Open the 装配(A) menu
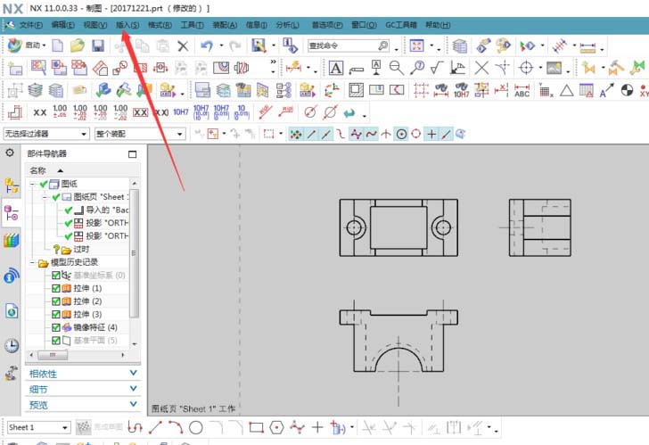Image resolution: width=649 pixels, height=445 pixels. point(225,25)
